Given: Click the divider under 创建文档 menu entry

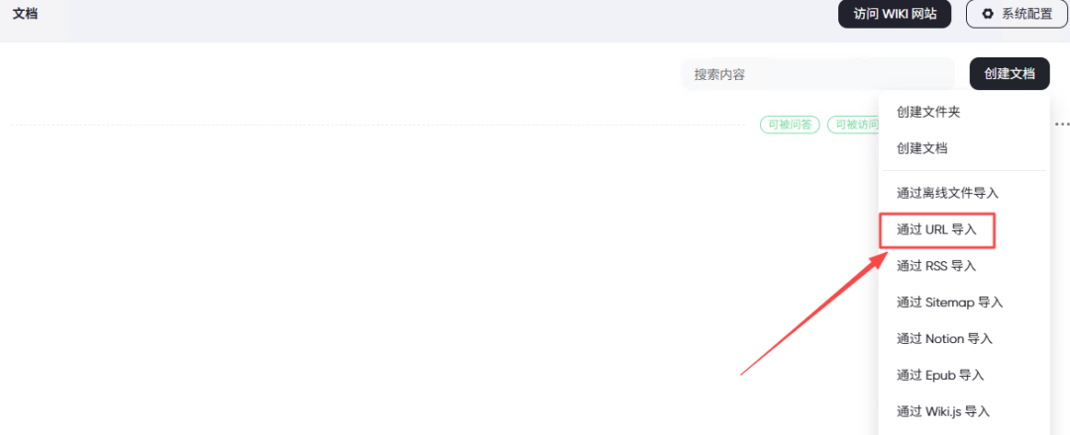Looking at the screenshot, I should pyautogui.click(x=964, y=170).
